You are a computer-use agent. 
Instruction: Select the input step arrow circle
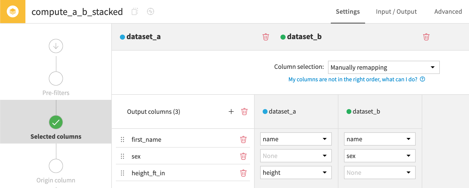[x=56, y=46]
